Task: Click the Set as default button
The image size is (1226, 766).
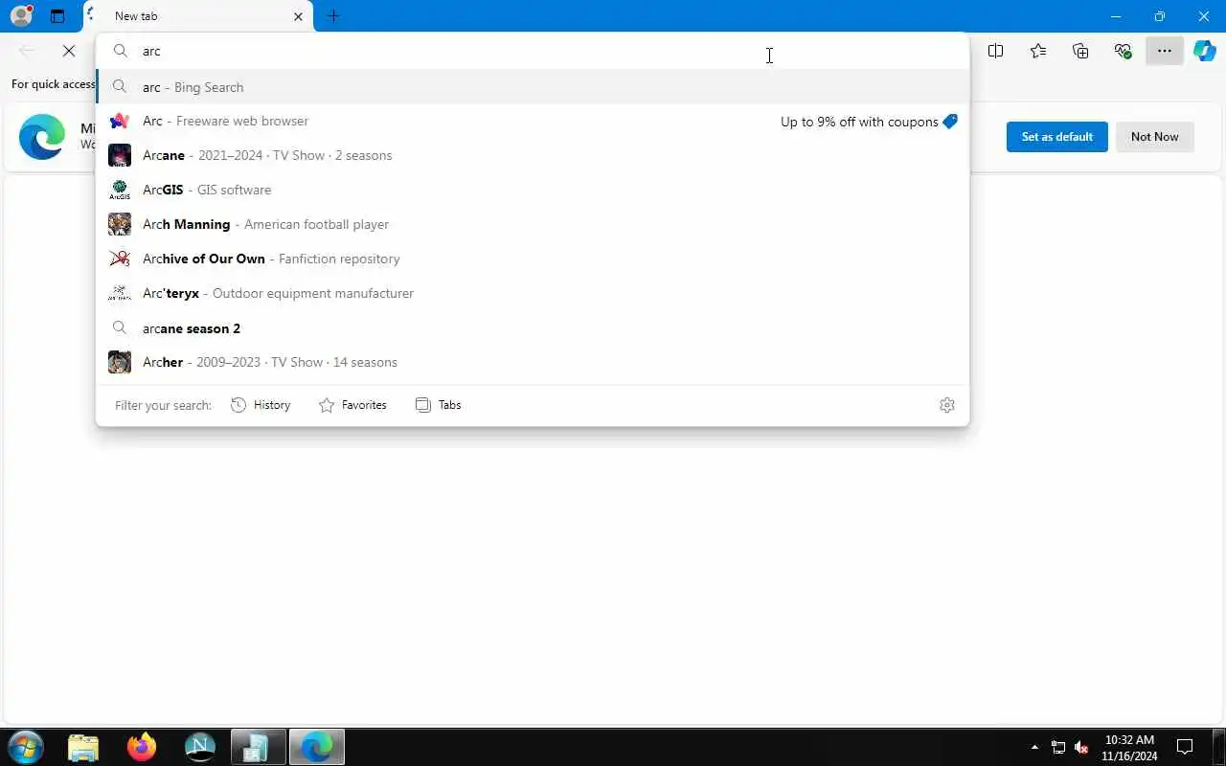Action: pyautogui.click(x=1057, y=137)
